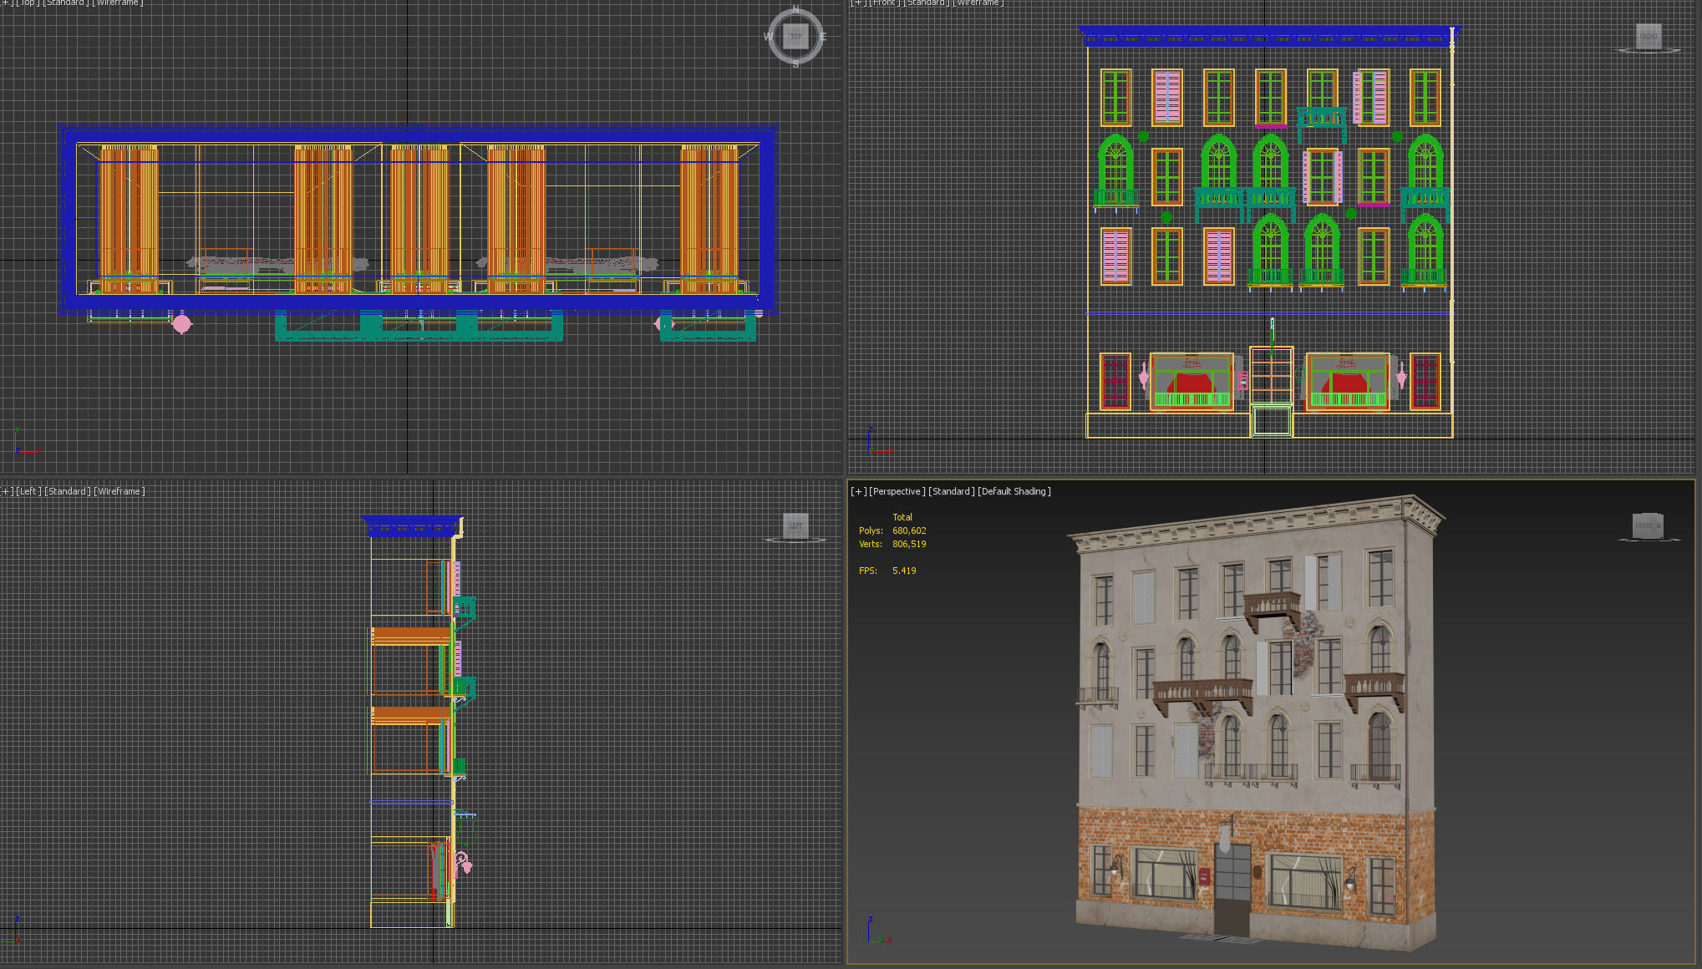
Task: Open the [Front] point-of-view label menu
Action: (885, 3)
